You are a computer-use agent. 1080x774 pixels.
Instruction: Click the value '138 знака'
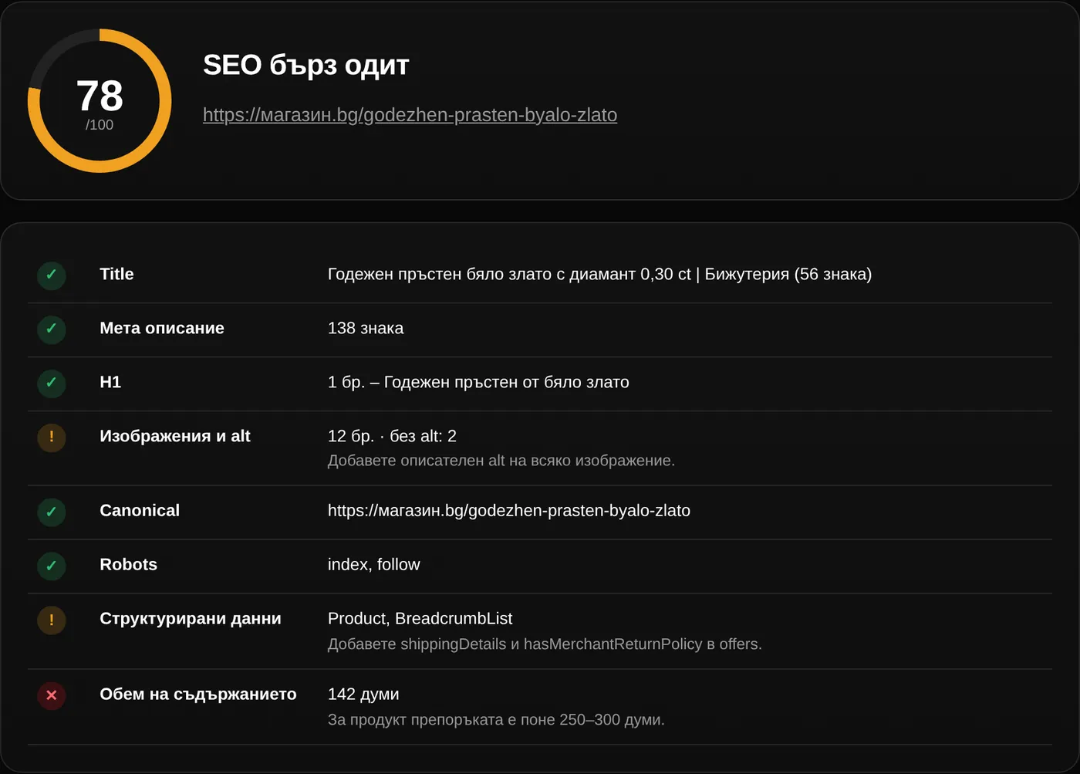pos(366,328)
